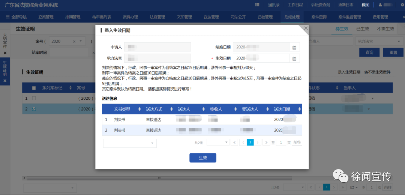The image size is (405, 195).
Task: Uncheck the row 2 checkbox
Action: tap(34, 109)
